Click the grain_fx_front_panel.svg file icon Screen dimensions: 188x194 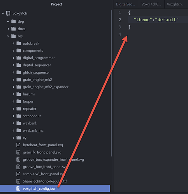(x=18, y=152)
